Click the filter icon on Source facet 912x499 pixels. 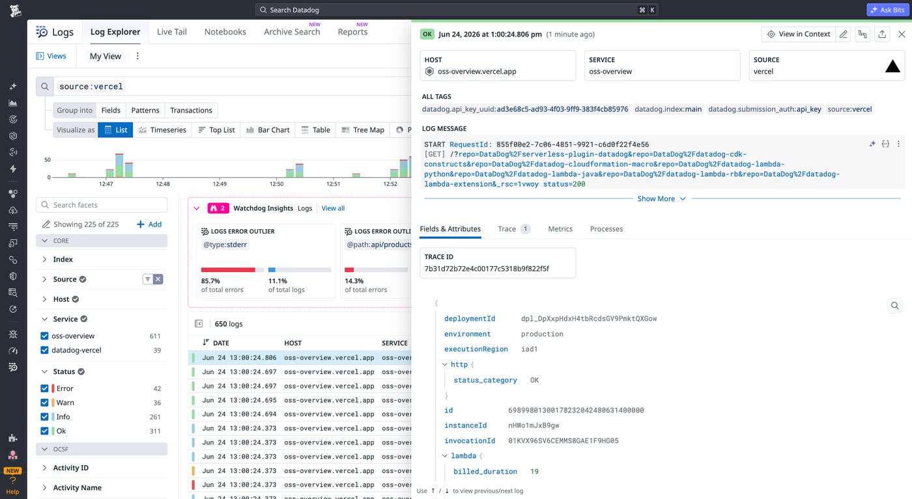[x=148, y=279]
